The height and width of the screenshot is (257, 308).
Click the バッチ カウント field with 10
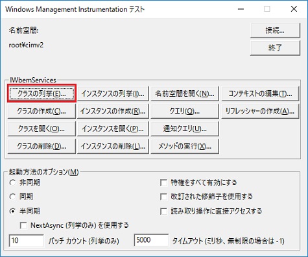coord(26,240)
